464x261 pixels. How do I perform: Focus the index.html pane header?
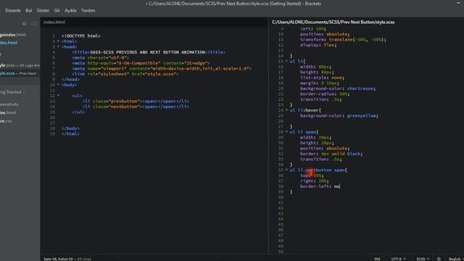tap(54, 22)
